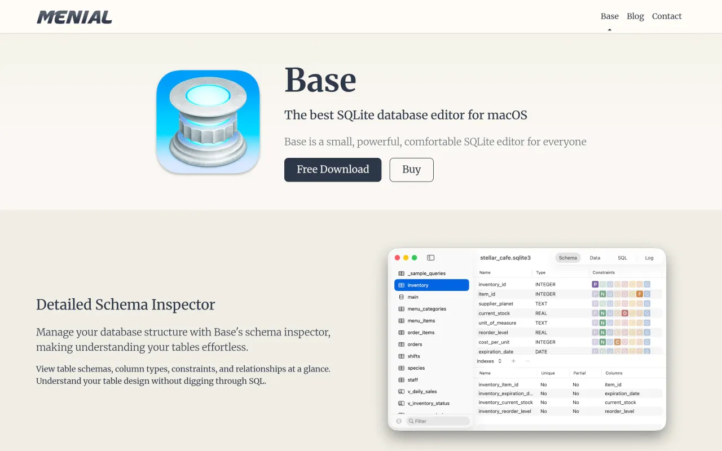Switch to the Data tab
This screenshot has width=722, height=451.
595,258
